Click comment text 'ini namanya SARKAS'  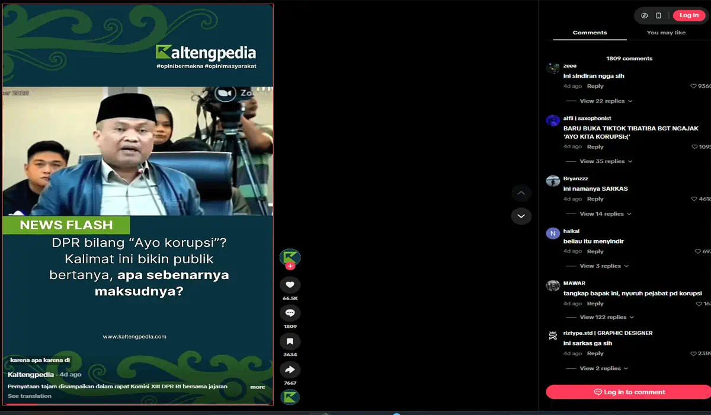pos(595,189)
